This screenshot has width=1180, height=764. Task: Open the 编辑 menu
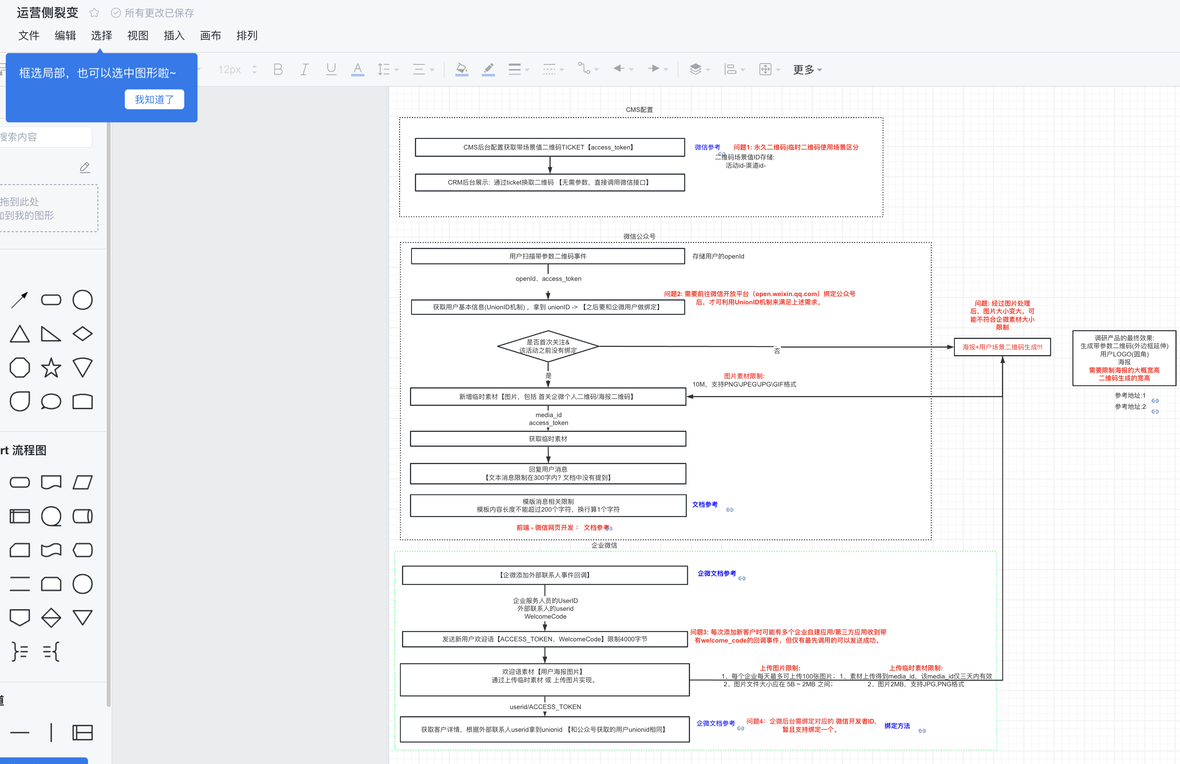pyautogui.click(x=65, y=36)
